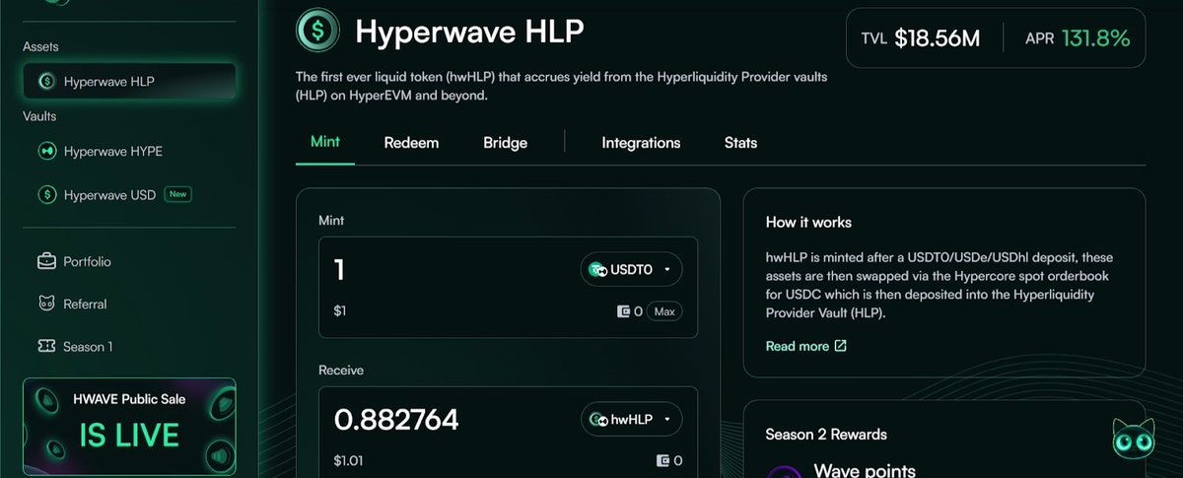The image size is (1183, 478).
Task: Click the Portfolio briefcase icon
Action: pos(45,261)
